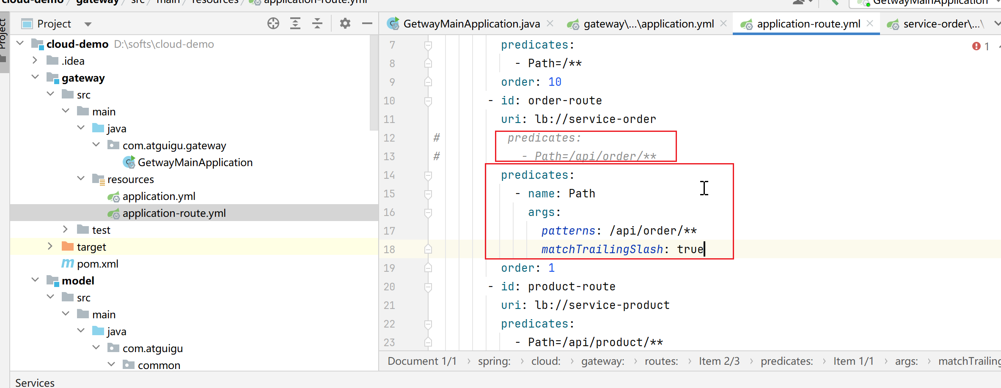Collapse the resources folder

81,179
